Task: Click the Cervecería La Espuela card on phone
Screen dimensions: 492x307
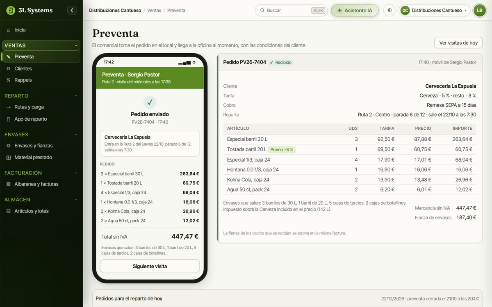Action: 150,143
